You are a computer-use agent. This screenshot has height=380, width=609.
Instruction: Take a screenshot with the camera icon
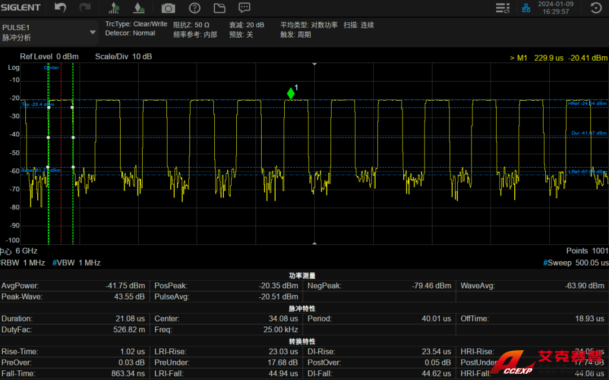[168, 8]
